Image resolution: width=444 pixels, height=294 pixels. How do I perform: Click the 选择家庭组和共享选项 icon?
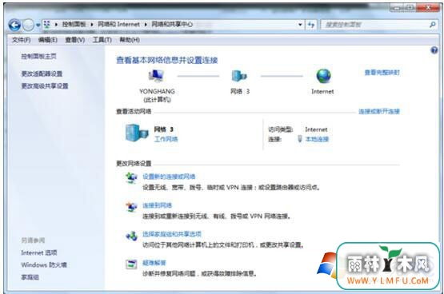point(131,236)
